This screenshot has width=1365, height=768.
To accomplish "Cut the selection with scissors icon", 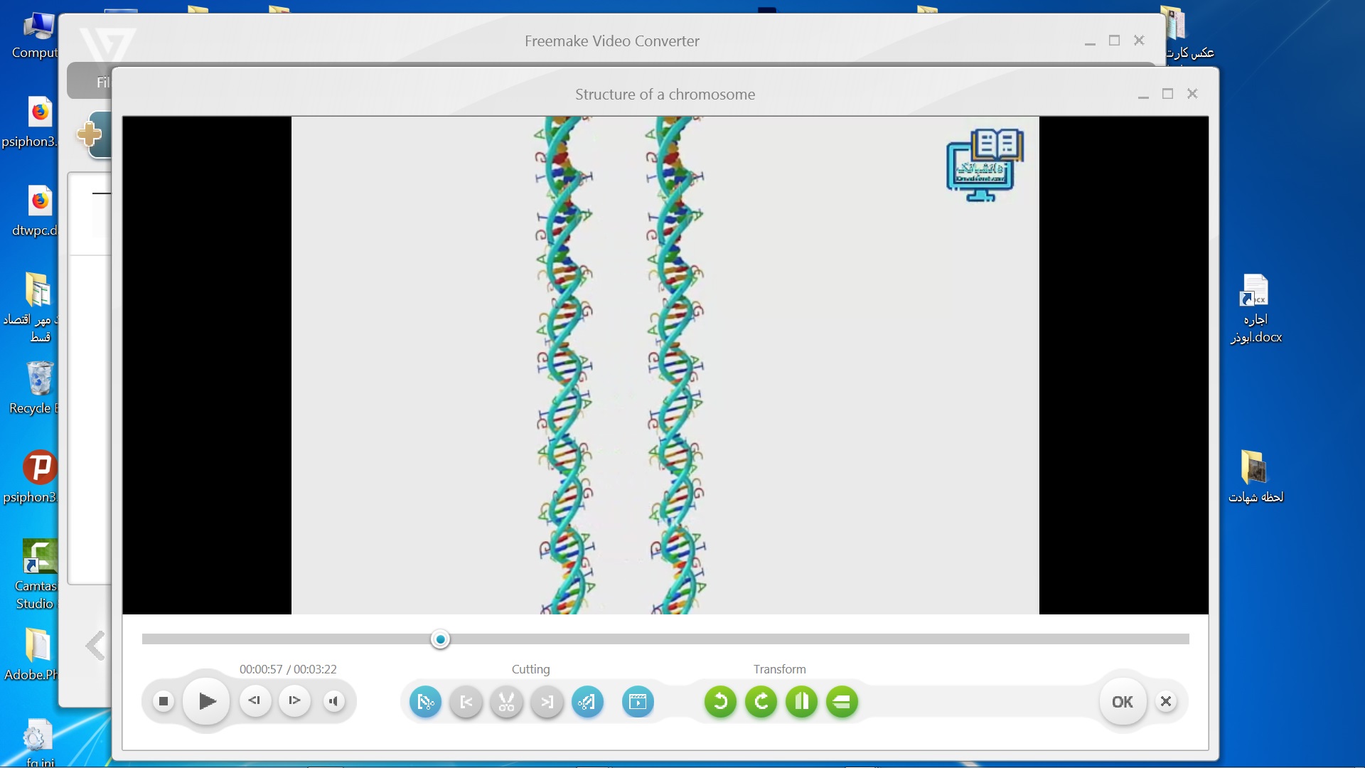I will coord(506,702).
